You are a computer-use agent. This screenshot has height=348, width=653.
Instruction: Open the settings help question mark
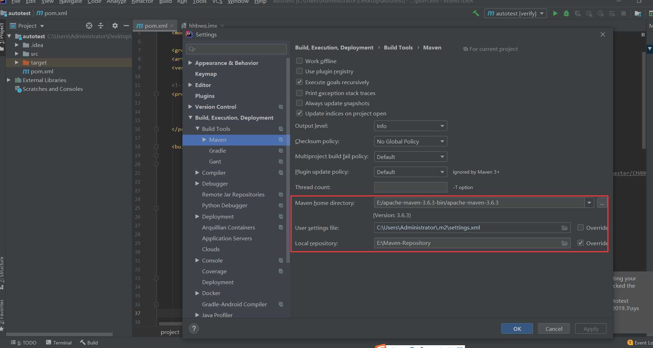[194, 329]
